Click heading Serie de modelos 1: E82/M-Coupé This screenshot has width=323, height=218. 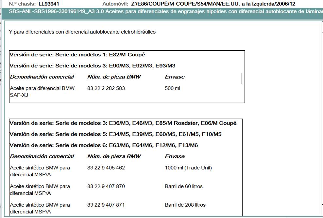tap(77, 55)
